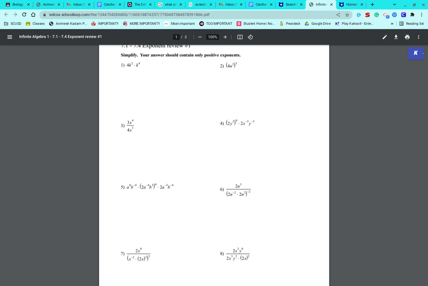This screenshot has width=428, height=286.
Task: Open the Biology browser tab
Action: click(18, 5)
